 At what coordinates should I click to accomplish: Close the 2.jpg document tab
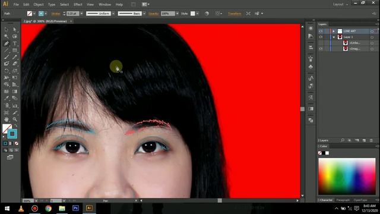pyautogui.click(x=71, y=21)
